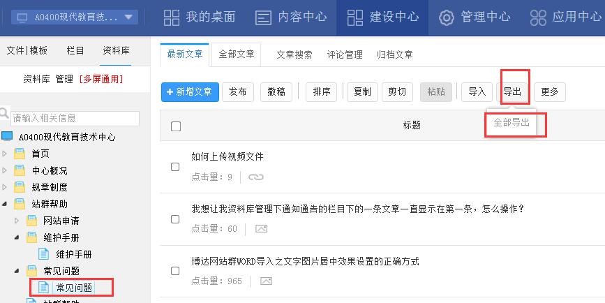Viewport: 605px width, 303px height.
Task: Click the 管理中心 gear icon
Action: point(447,17)
